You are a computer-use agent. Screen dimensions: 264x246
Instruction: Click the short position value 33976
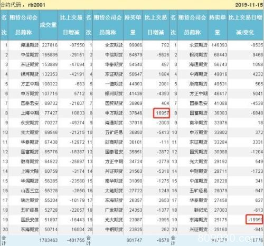pos(221,123)
